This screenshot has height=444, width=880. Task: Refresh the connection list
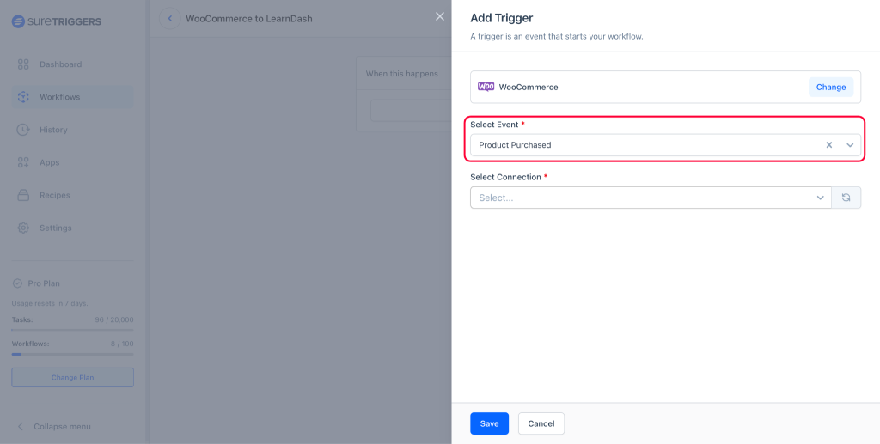pos(846,198)
